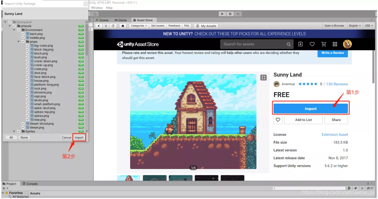Uncheck the Environment folder checkbox
Screen dimensions: 378x199
(x=19, y=30)
